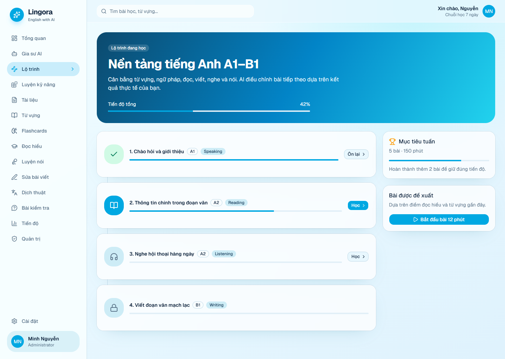Viewport: 505px width, 359px height.
Task: Click the Đọc hiểu graduation cap icon
Action: coord(14,146)
